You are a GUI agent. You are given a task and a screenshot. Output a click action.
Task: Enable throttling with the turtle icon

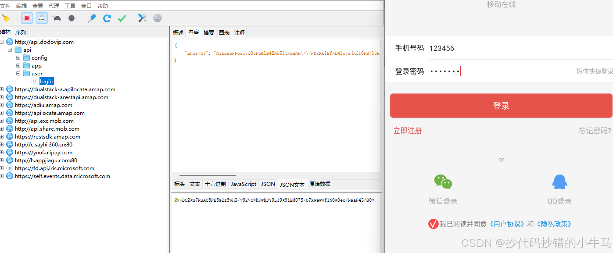coord(57,18)
